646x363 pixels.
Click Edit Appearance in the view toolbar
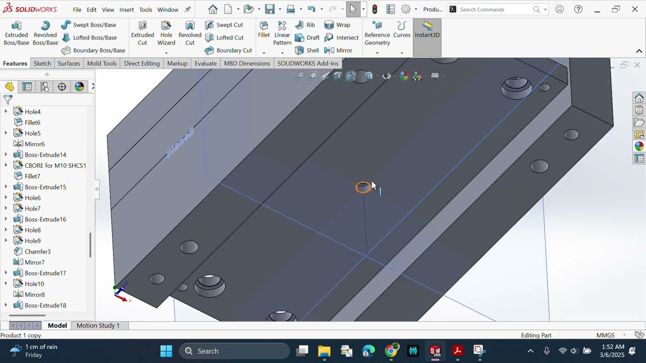tap(404, 76)
